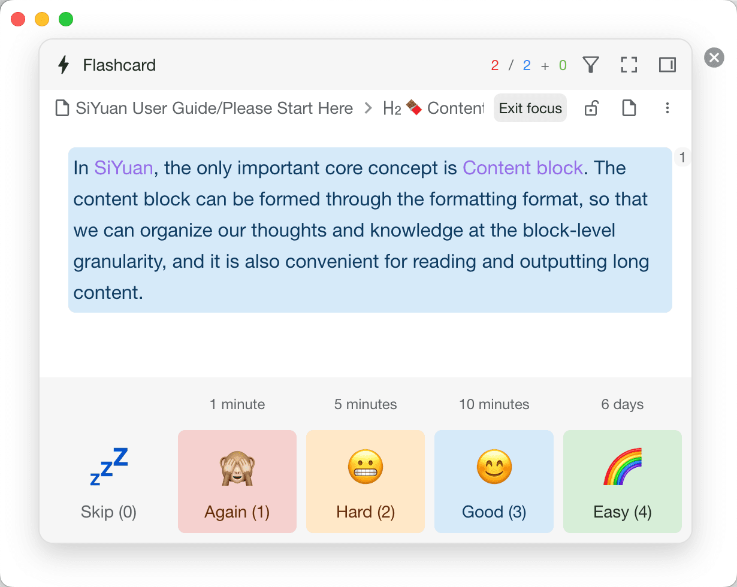Click the document page icon

coord(629,108)
